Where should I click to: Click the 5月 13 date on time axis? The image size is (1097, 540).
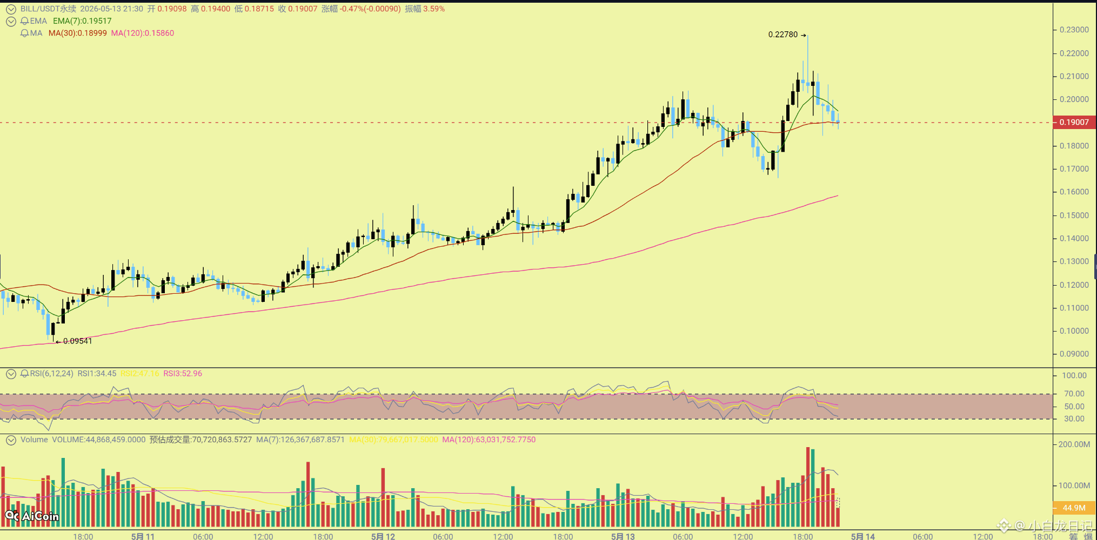tap(623, 536)
